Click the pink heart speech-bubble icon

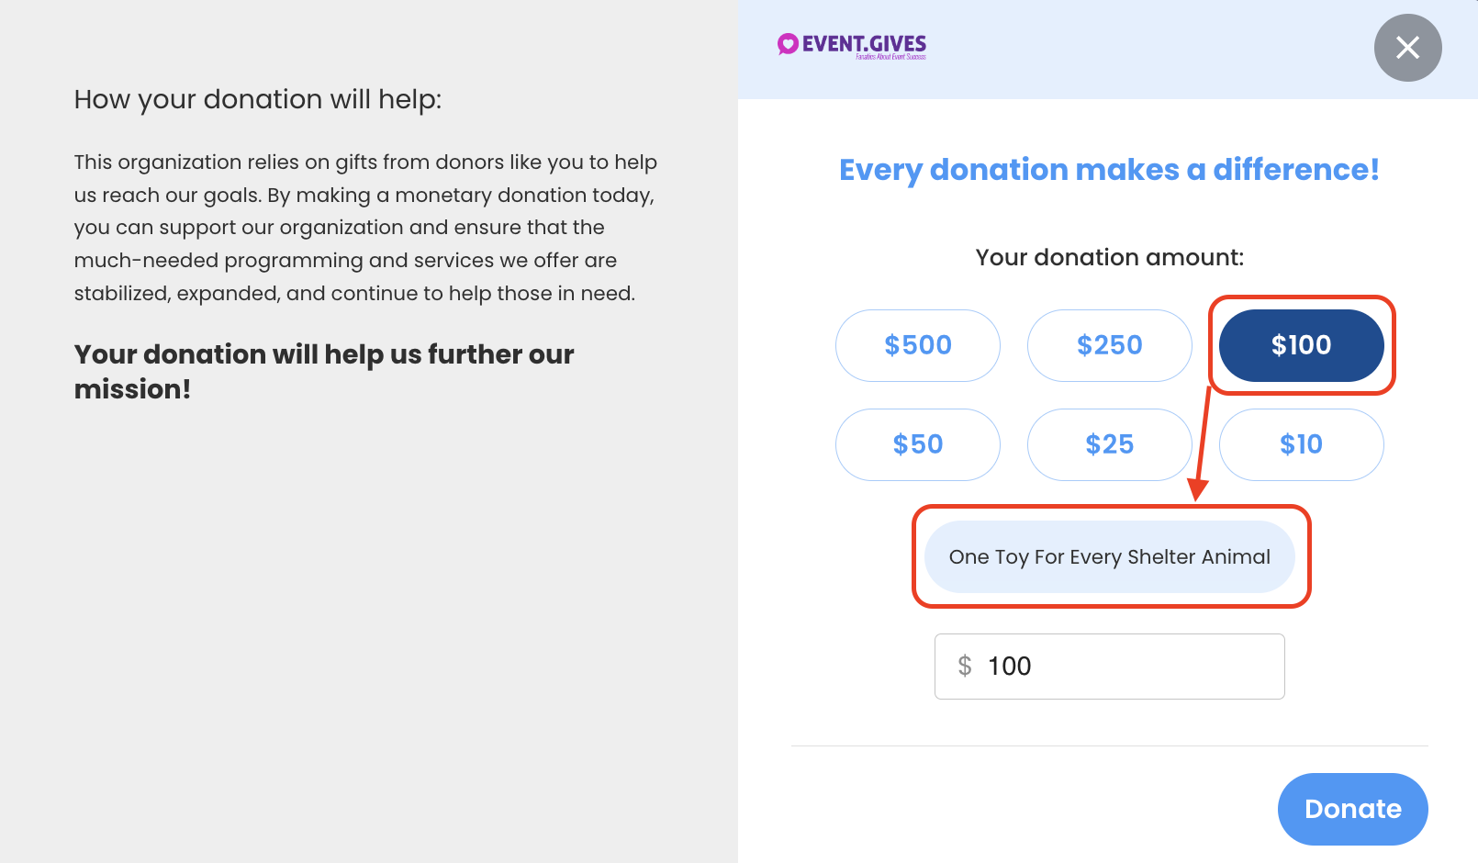(x=788, y=44)
